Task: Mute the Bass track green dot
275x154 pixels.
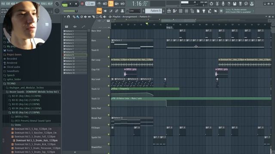Action: (109, 47)
